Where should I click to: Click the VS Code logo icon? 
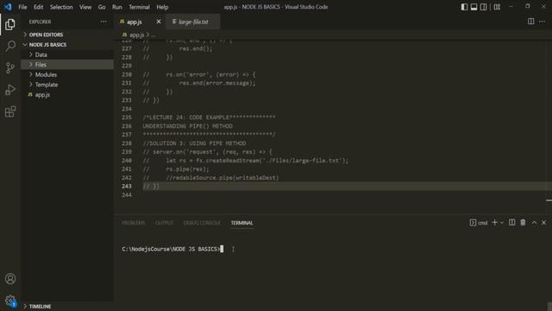8,7
